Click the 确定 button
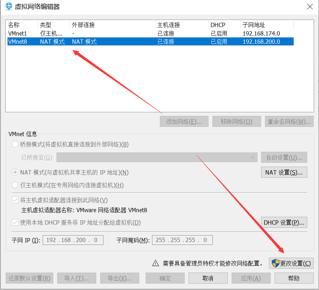Image resolution: width=319 pixels, height=290 pixels. click(x=165, y=278)
